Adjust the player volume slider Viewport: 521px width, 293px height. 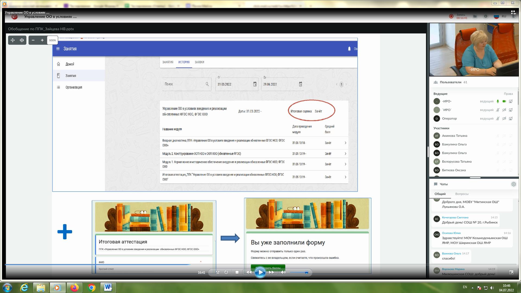(298, 272)
